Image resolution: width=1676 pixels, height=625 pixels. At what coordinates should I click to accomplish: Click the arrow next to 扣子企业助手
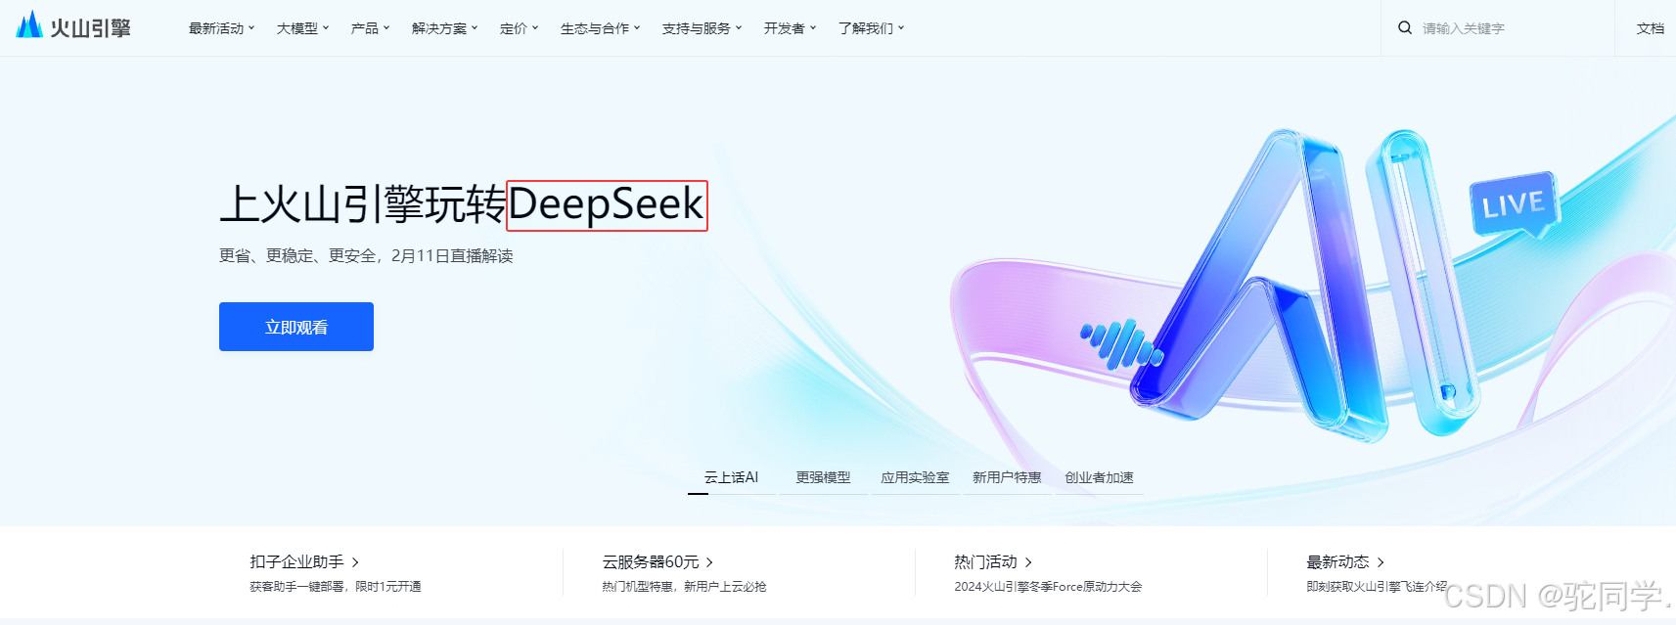coord(355,562)
